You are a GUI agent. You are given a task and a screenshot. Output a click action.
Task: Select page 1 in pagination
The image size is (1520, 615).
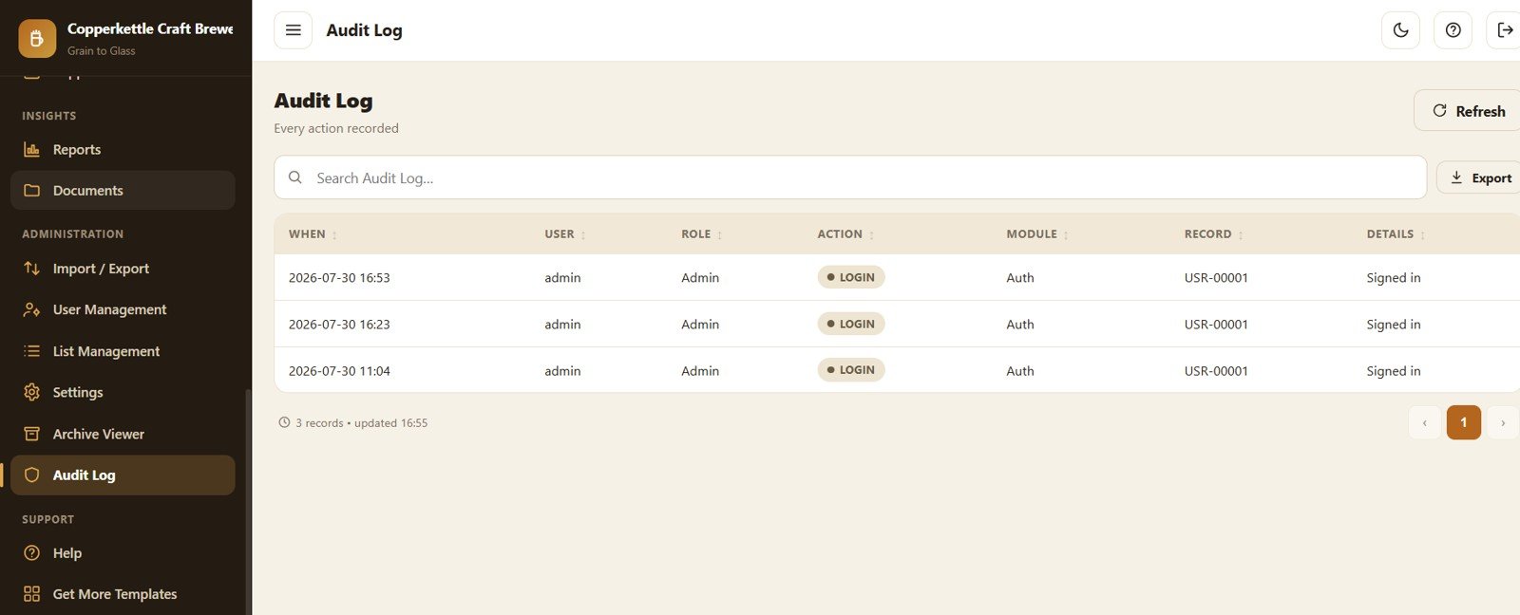[x=1463, y=422]
